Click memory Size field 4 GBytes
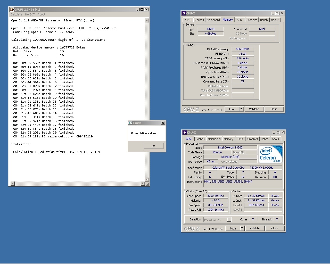Image resolution: width=330 pixels, height=264 pixels. click(x=211, y=34)
